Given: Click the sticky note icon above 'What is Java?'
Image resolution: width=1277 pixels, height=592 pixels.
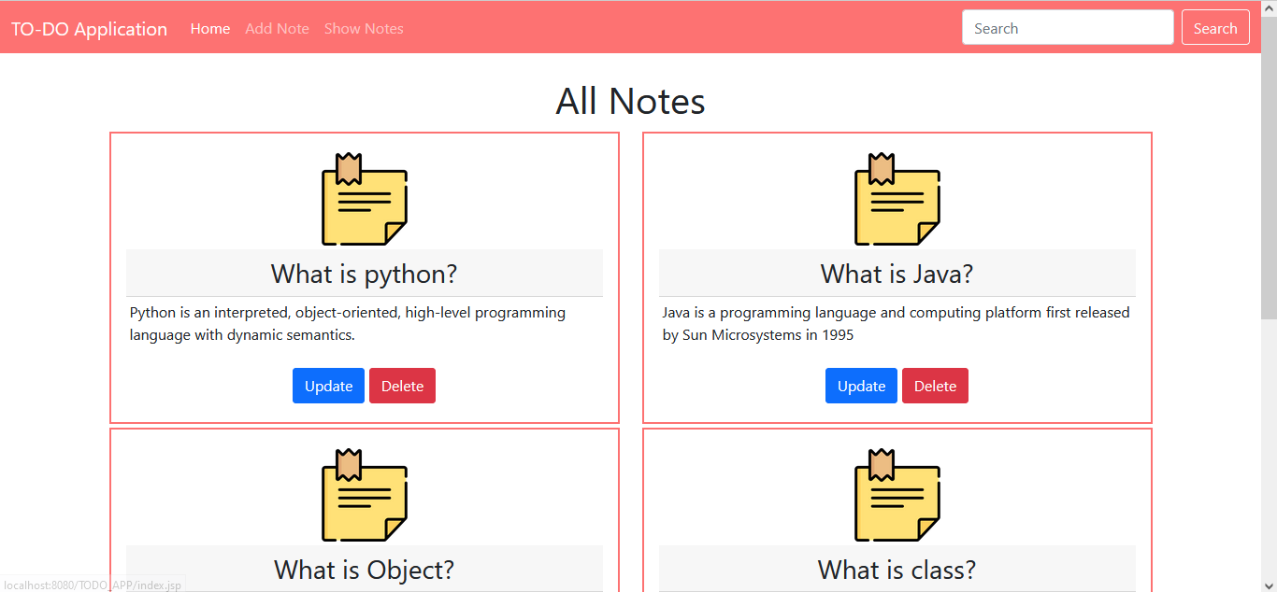Looking at the screenshot, I should pos(897,200).
